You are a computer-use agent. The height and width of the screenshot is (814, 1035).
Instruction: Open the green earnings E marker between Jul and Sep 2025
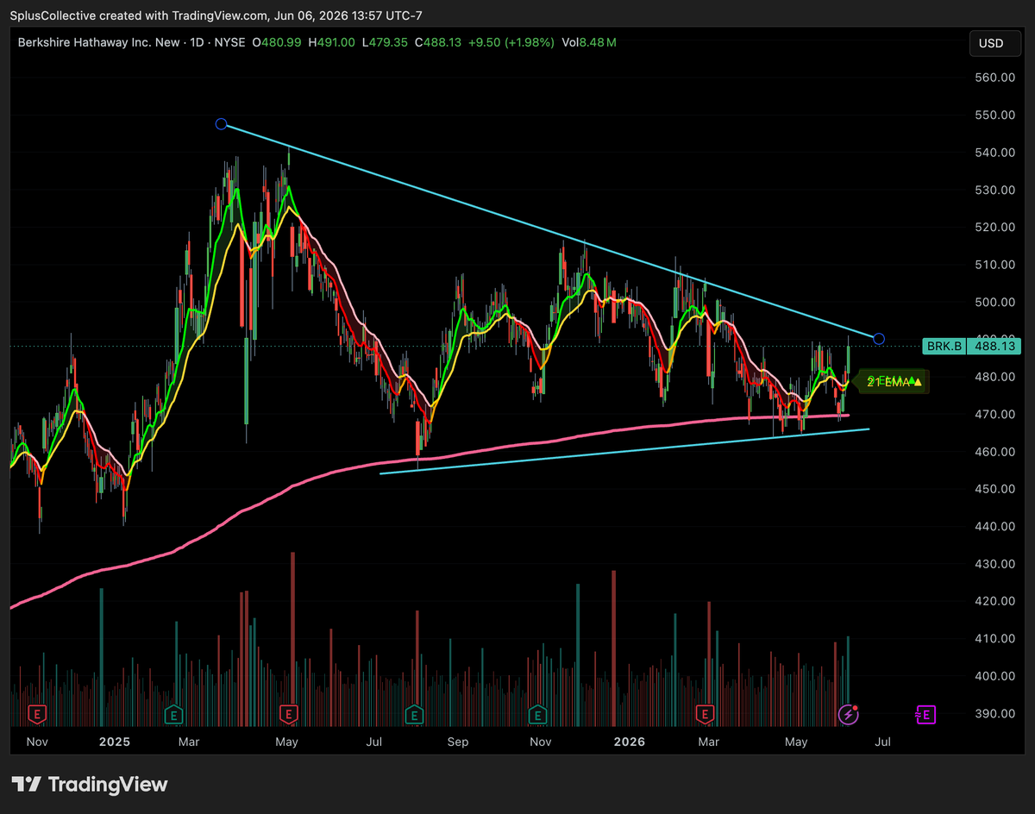415,714
